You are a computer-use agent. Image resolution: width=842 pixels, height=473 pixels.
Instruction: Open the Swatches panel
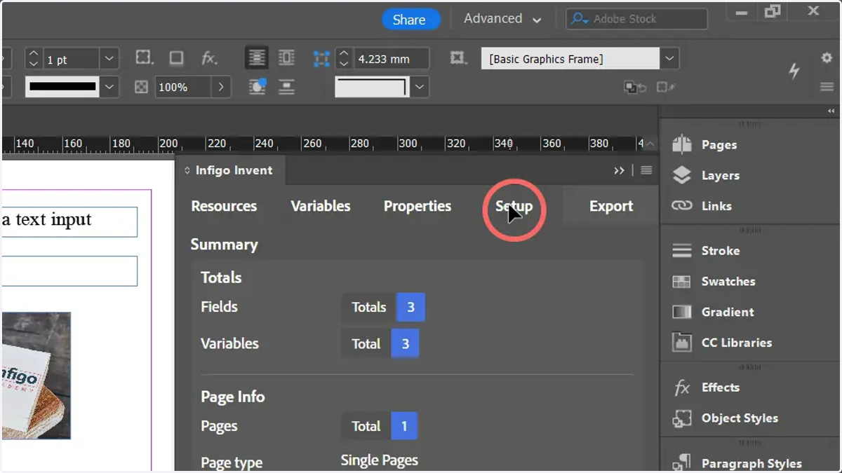pos(713,281)
